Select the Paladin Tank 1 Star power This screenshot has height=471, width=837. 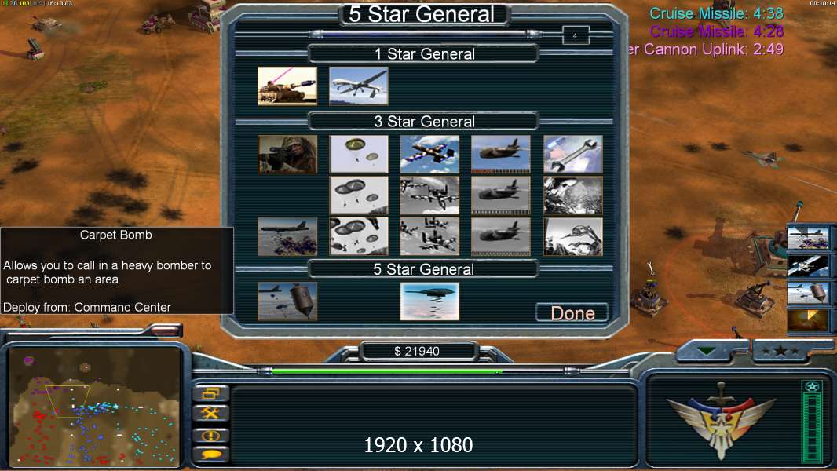(x=287, y=86)
